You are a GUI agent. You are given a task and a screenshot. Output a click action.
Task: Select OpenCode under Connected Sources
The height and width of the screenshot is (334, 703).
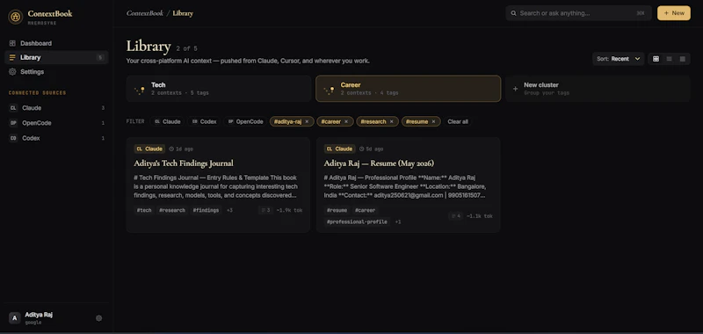pyautogui.click(x=56, y=123)
